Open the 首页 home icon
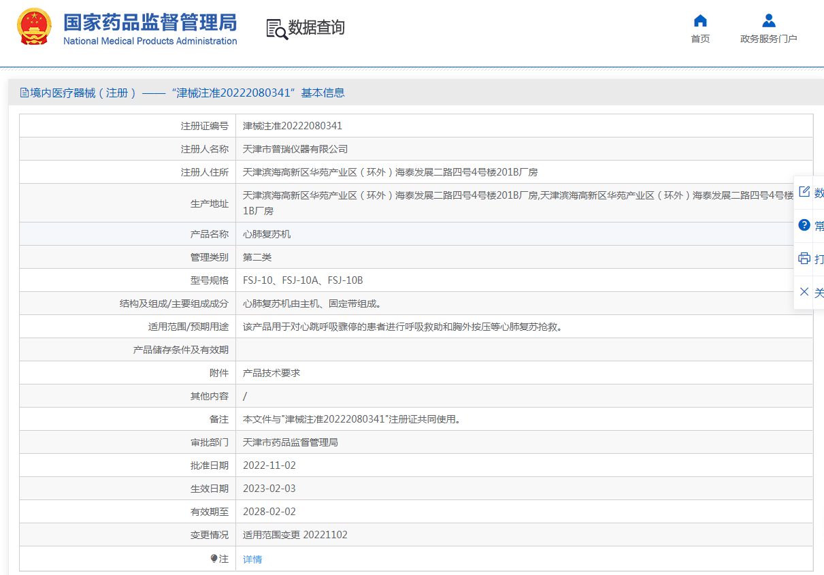Image resolution: width=824 pixels, height=575 pixels. pyautogui.click(x=700, y=20)
